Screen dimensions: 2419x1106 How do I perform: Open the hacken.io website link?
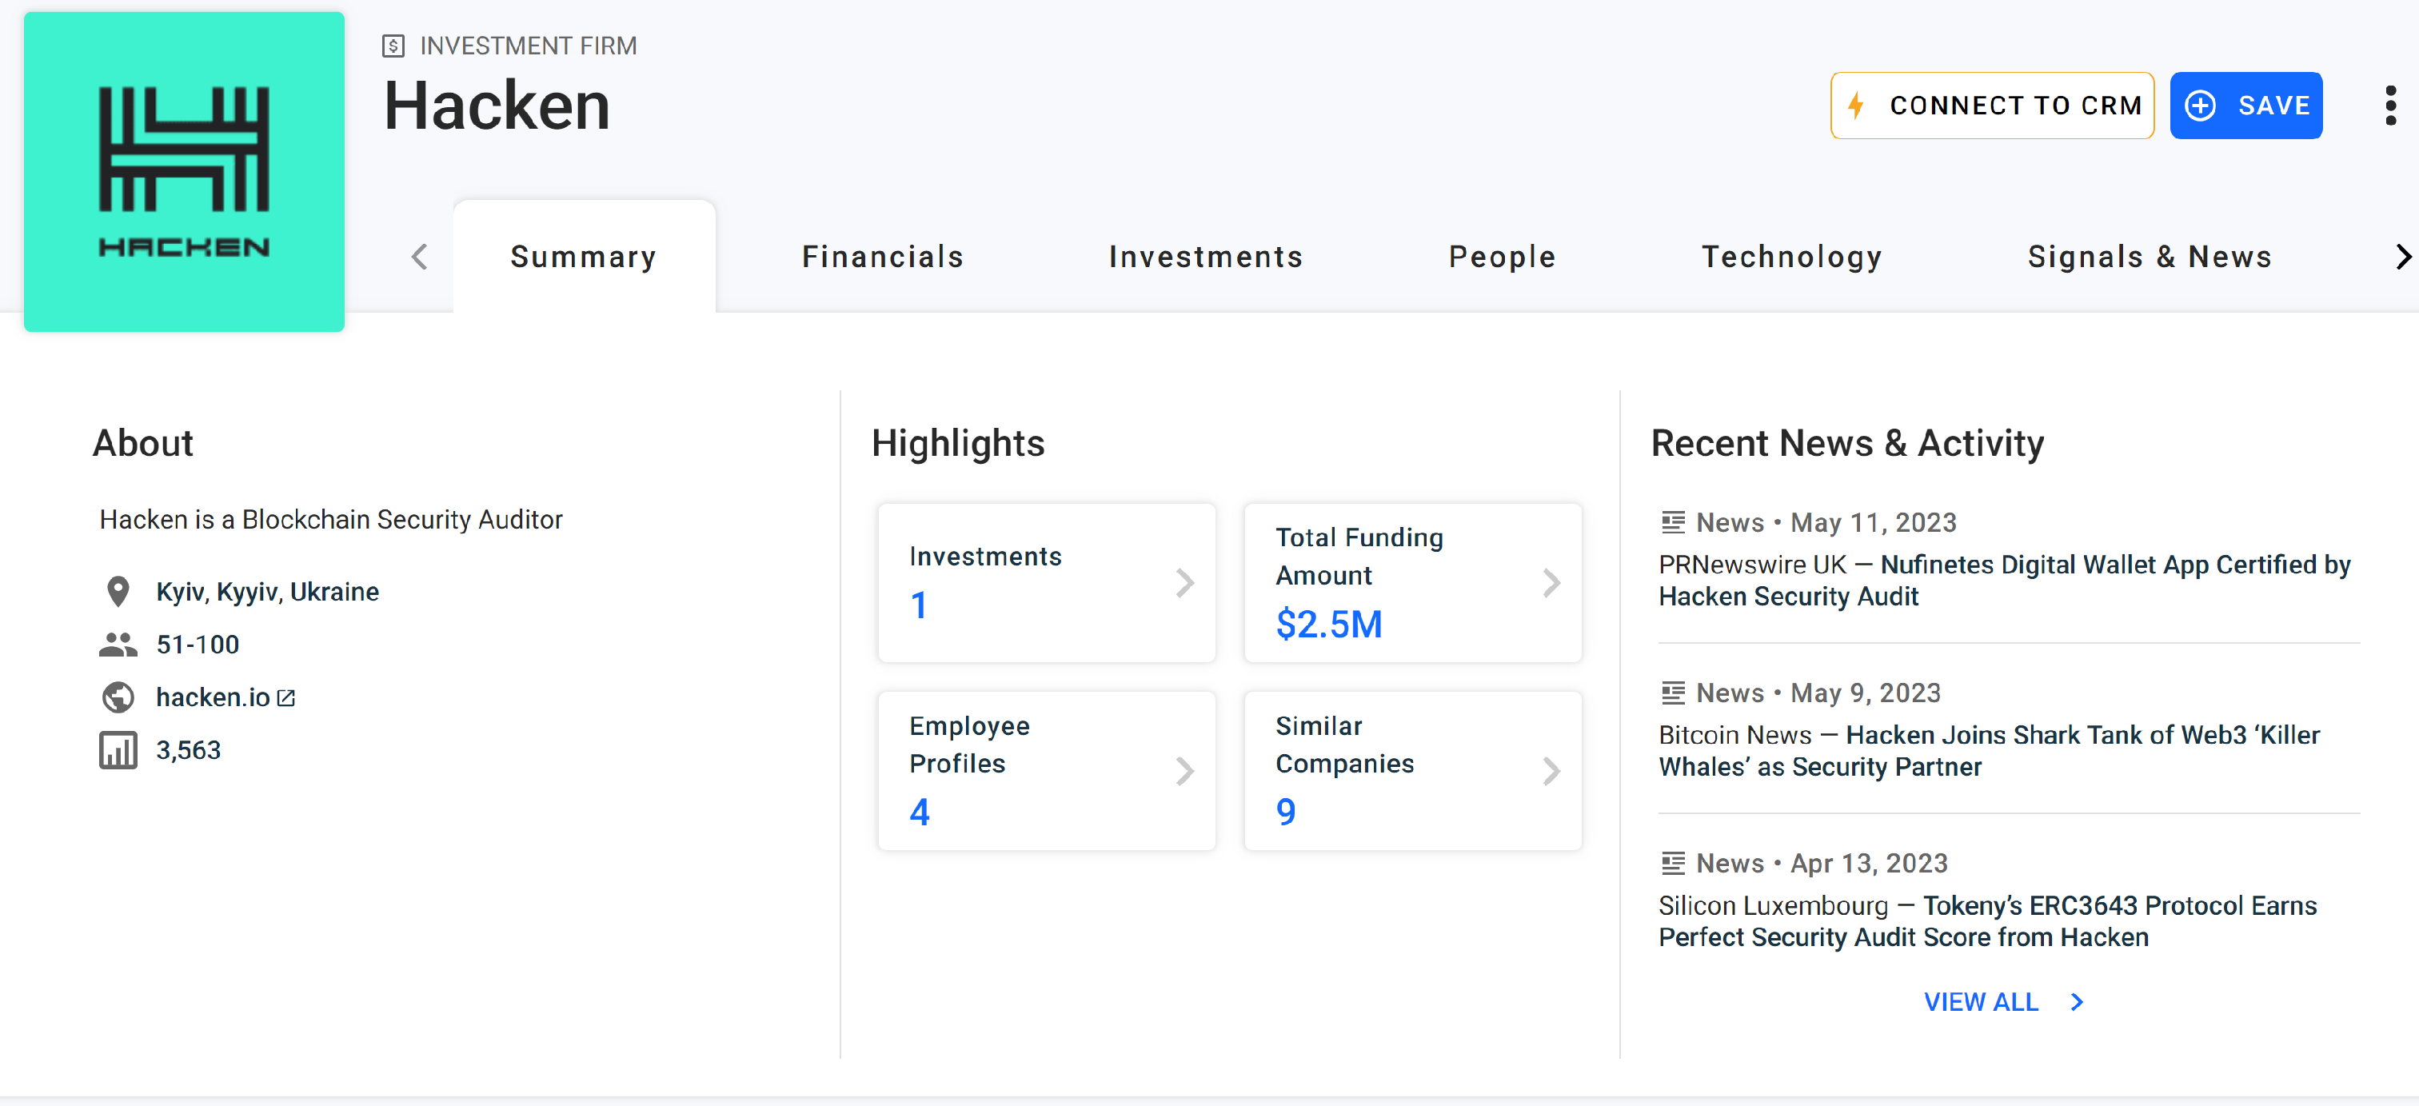214,697
